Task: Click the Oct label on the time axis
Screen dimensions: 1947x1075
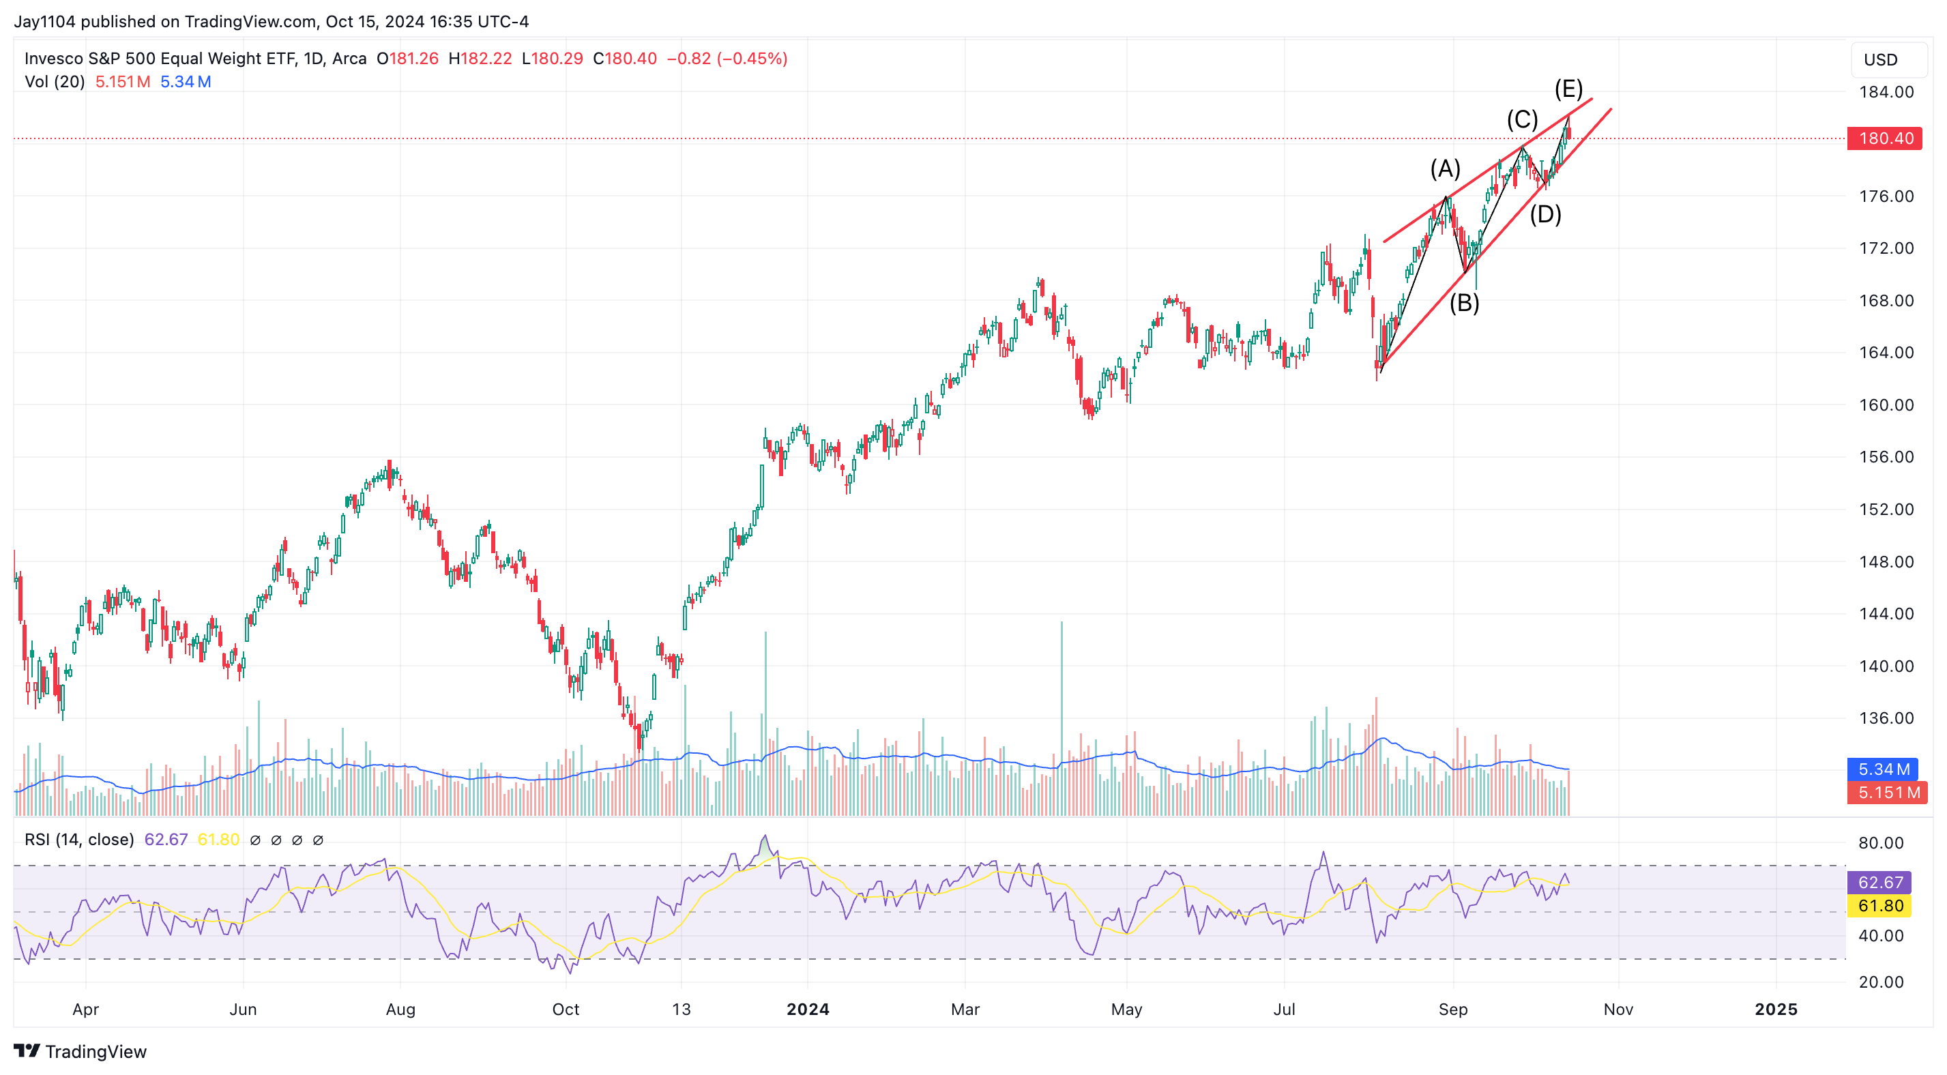Action: pyautogui.click(x=566, y=1010)
